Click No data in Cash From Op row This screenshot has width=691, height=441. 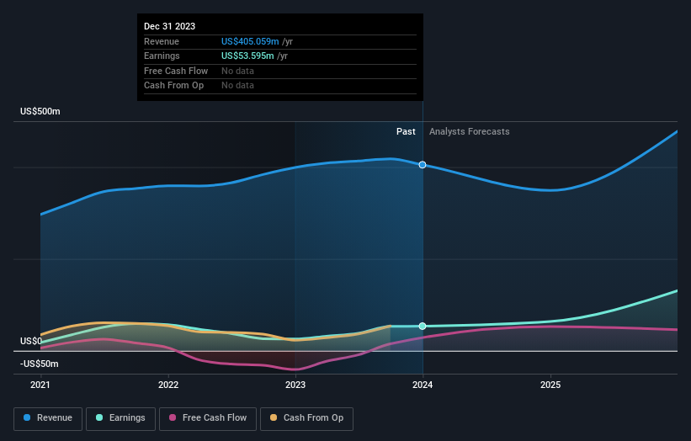pyautogui.click(x=237, y=86)
